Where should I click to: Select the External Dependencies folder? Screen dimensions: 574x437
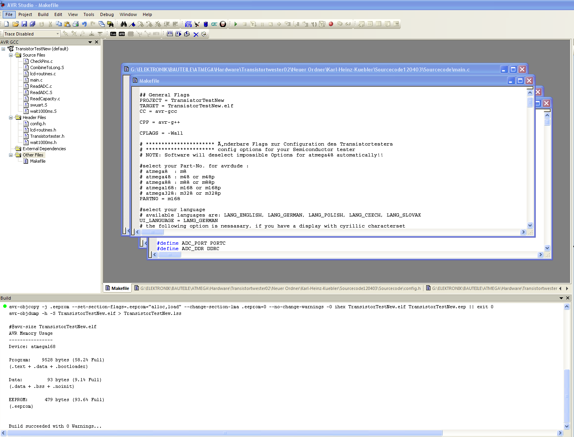tap(44, 149)
